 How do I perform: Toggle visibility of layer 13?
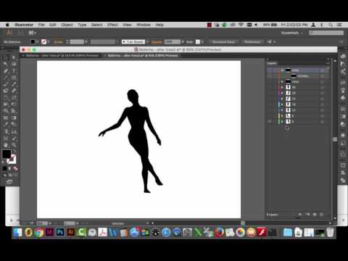click(x=270, y=104)
